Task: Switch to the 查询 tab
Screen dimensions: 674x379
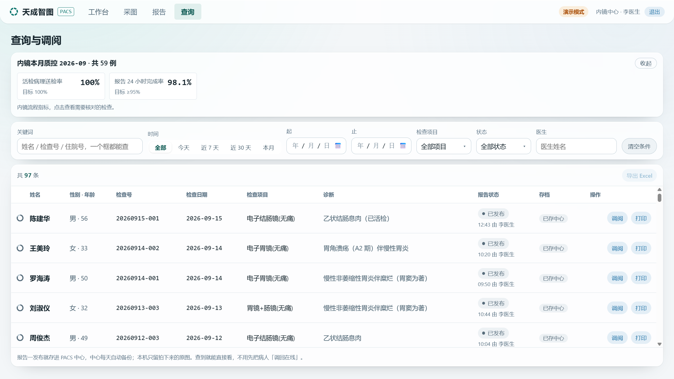Action: [x=188, y=12]
